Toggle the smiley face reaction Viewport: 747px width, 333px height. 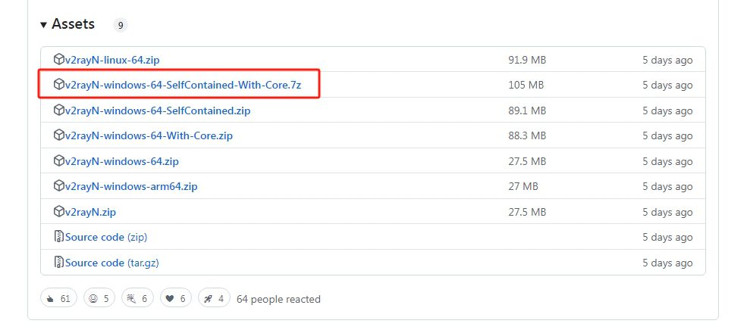tap(98, 299)
